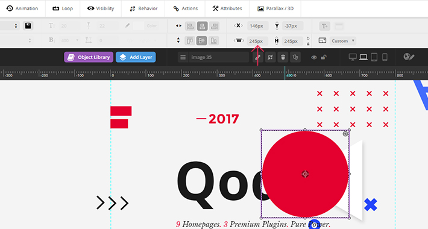Screen dimensions: 428x229
Task: Open the Custom size dropdown
Action: click(x=343, y=41)
